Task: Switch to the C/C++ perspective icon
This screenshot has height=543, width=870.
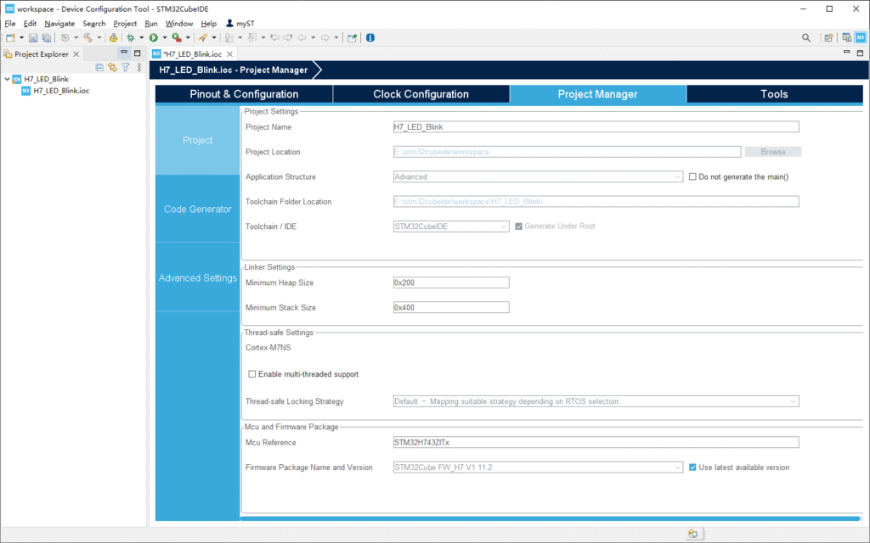Action: click(847, 37)
